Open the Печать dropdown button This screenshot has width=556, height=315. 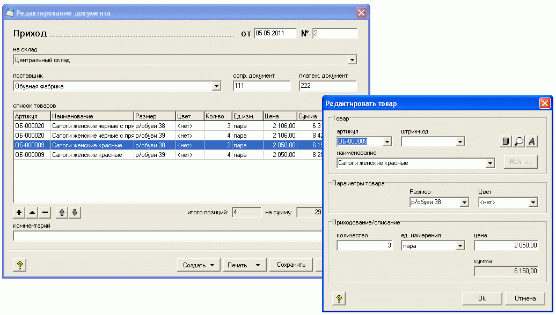point(245,265)
